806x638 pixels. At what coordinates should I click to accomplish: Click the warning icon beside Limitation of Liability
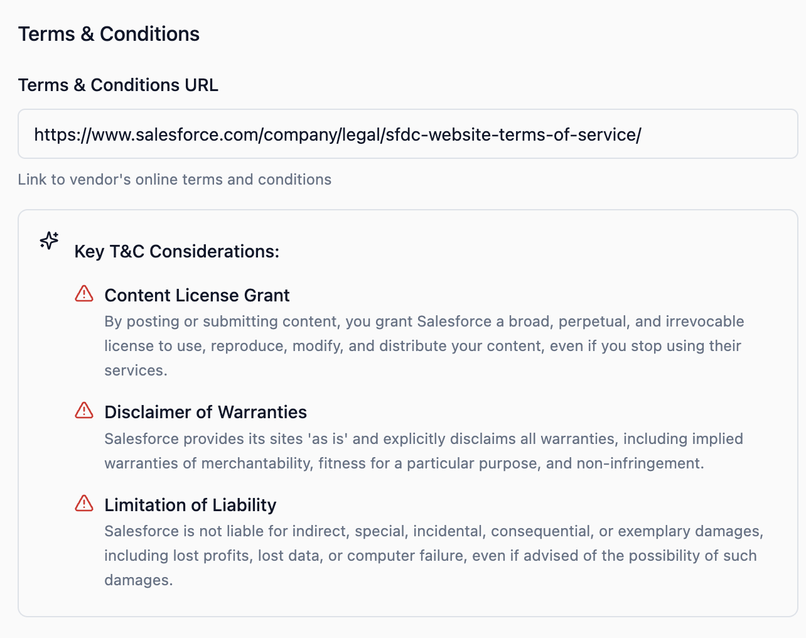coord(84,504)
